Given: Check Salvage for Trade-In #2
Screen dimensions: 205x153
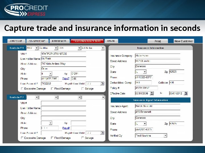Looking at the screenshot, I should tap(83, 138).
